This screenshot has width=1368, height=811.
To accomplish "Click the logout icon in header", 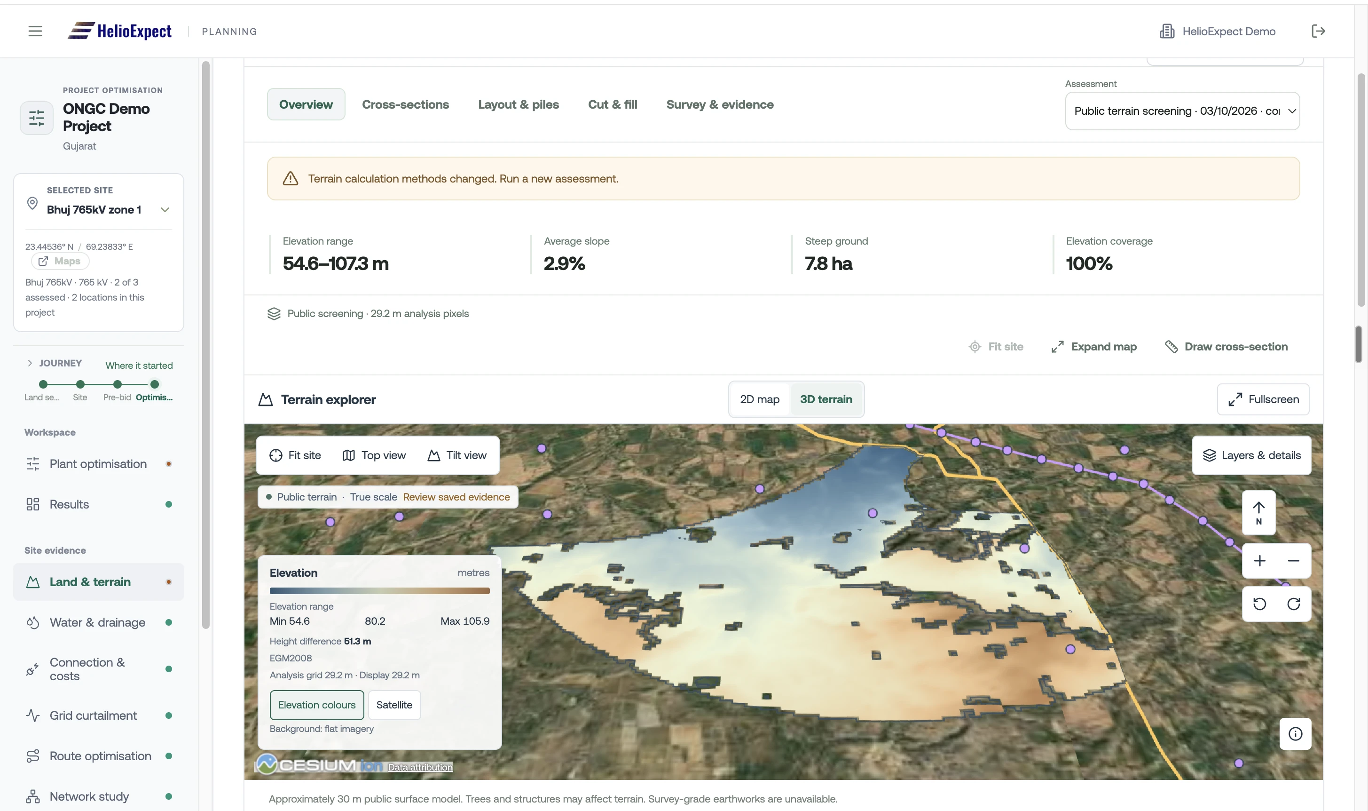I will click(x=1318, y=31).
